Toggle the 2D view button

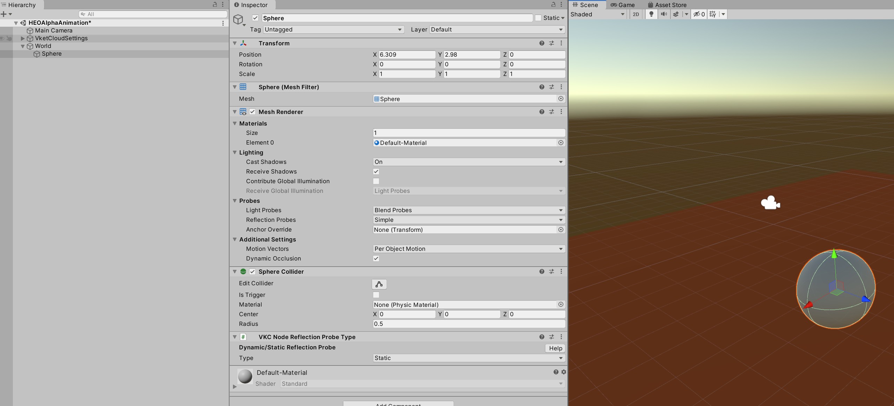[636, 14]
